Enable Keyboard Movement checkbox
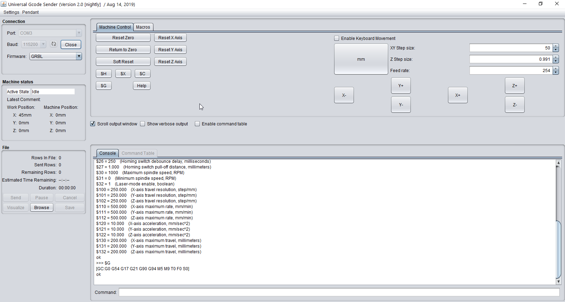The height and width of the screenshot is (302, 565). point(337,39)
